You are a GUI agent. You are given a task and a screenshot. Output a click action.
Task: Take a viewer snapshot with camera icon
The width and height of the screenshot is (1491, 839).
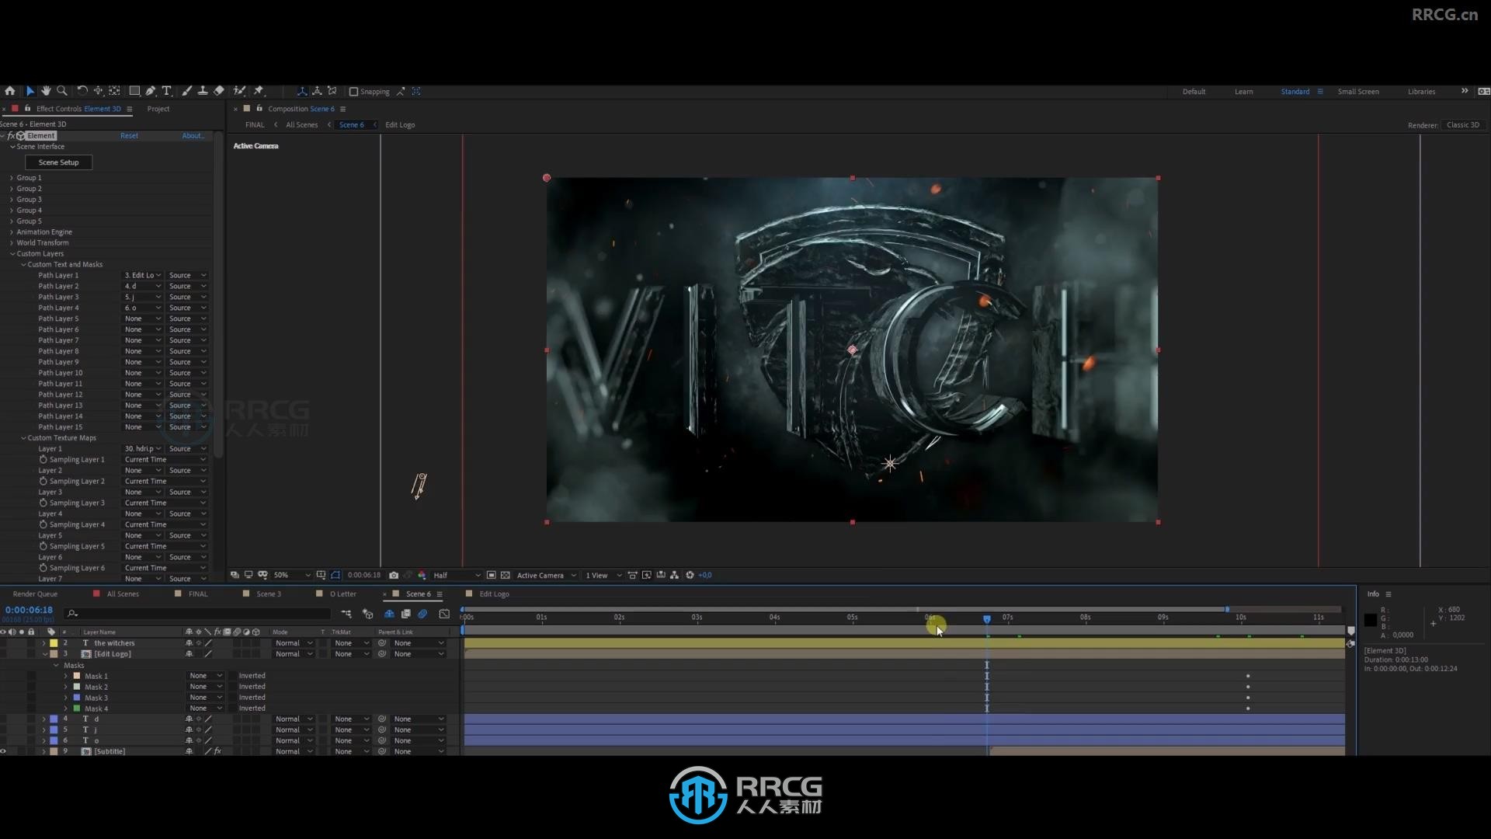394,575
